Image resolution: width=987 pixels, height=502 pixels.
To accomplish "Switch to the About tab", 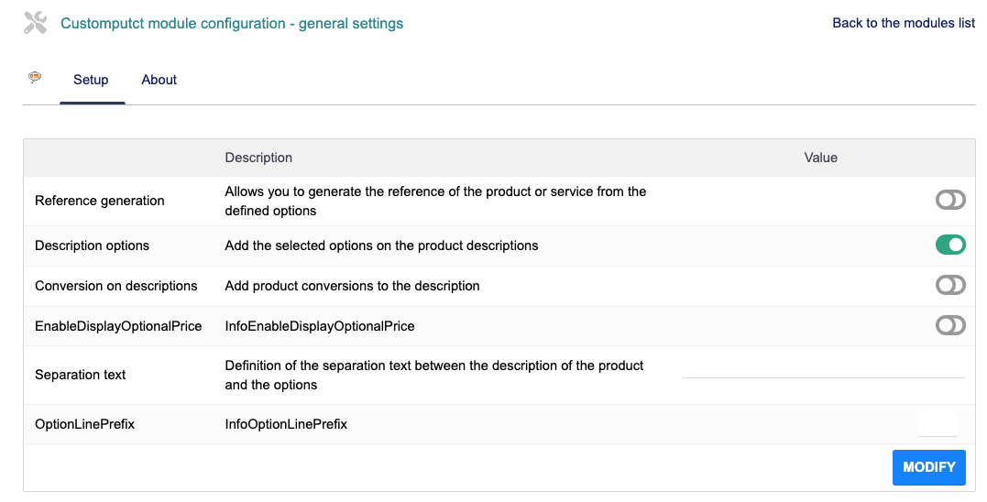I will [x=159, y=80].
